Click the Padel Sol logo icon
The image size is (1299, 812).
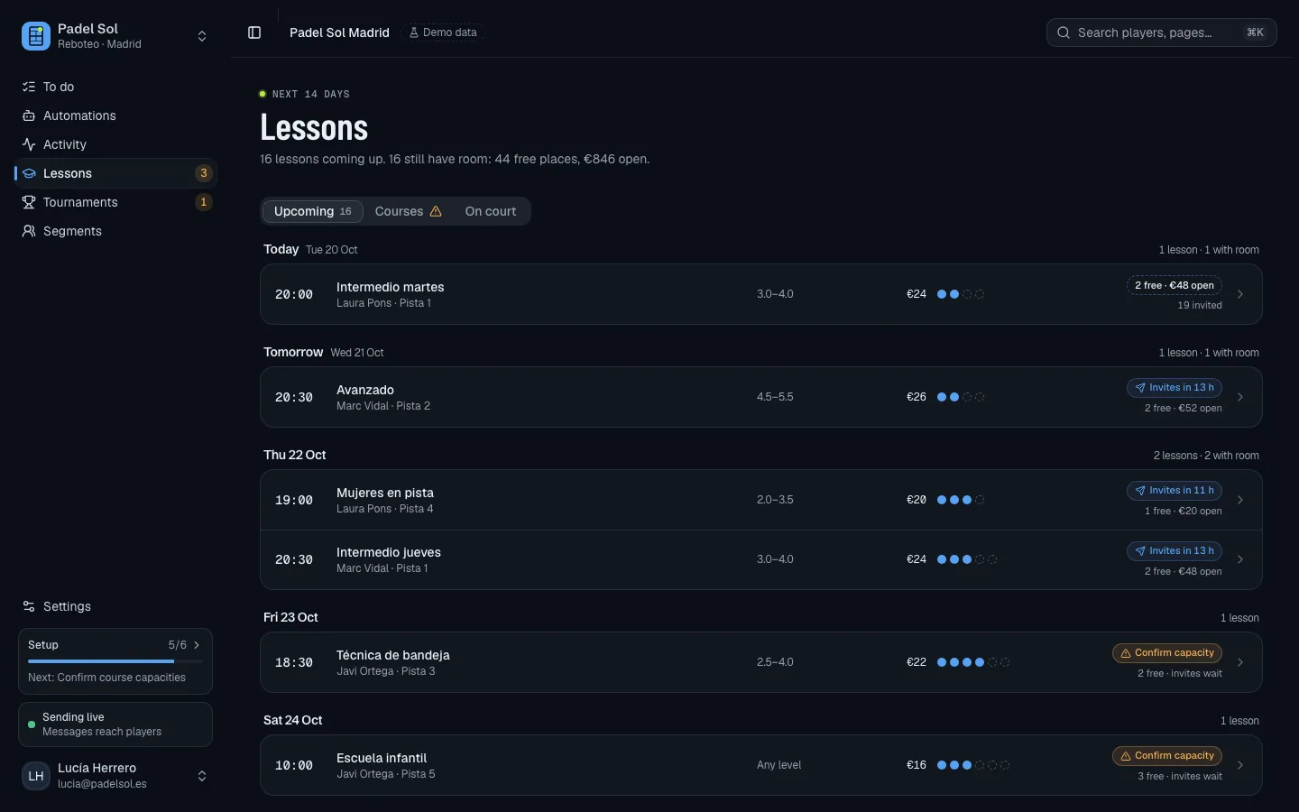coord(36,36)
